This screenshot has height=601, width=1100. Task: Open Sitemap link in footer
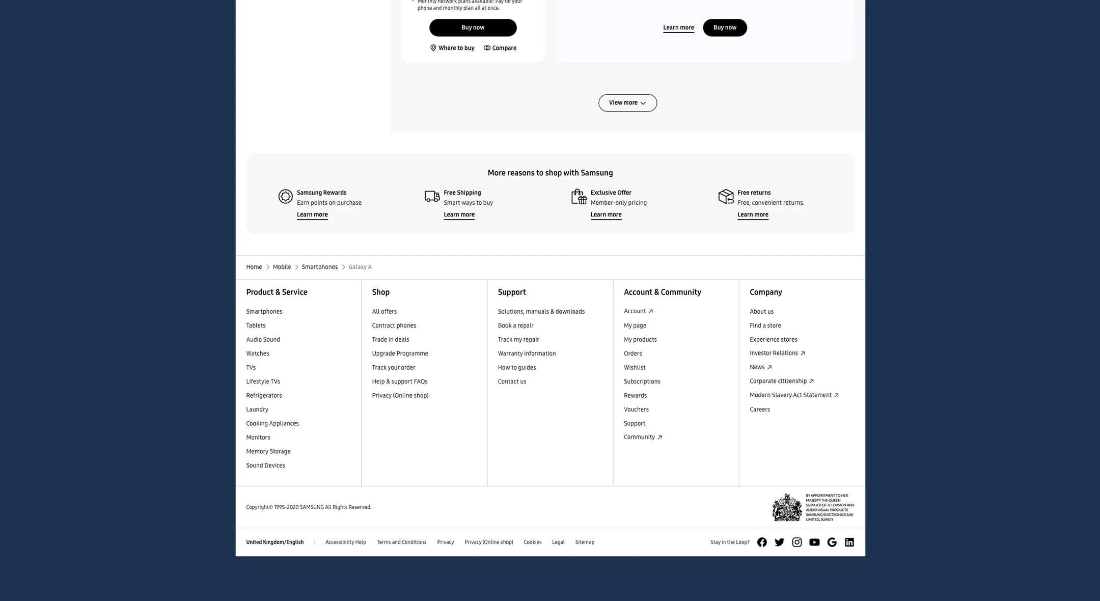(x=585, y=542)
